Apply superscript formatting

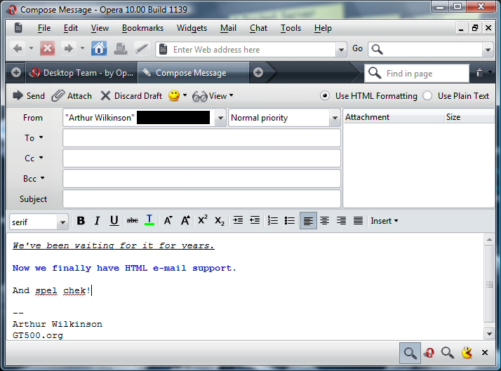[203, 220]
